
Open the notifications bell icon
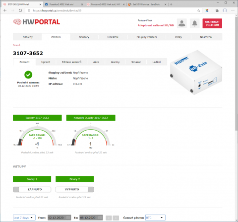(195, 23)
